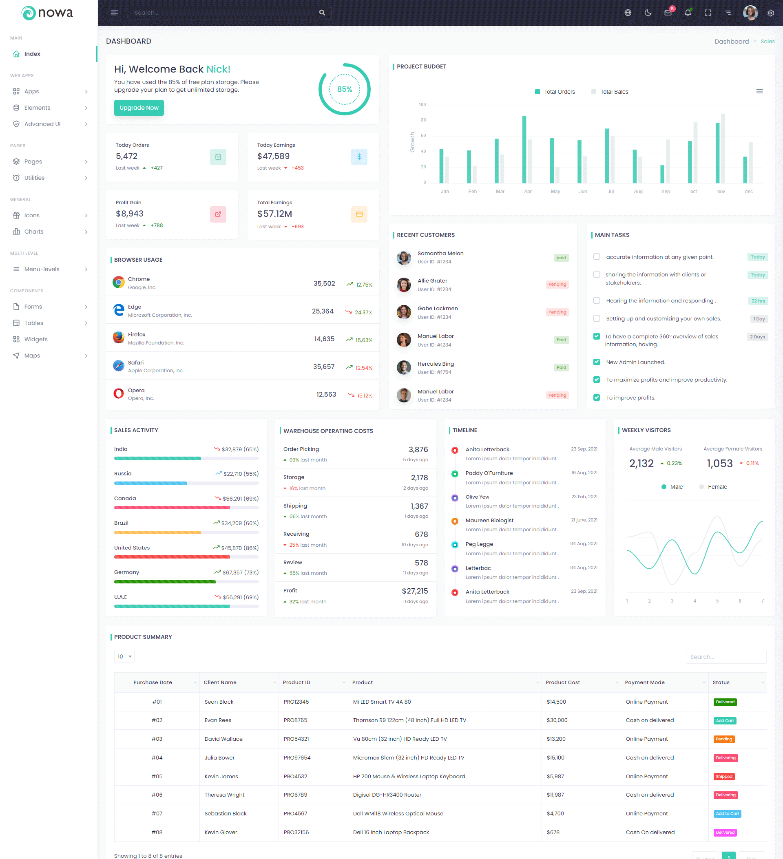Open the entries-per-page dropdown showing 10
Screen dimensions: 783x859
tap(124, 656)
